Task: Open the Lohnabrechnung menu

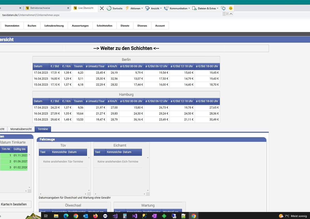Action: coord(54,26)
